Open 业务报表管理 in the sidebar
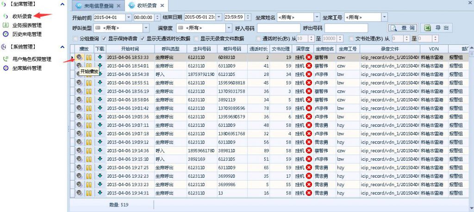The width and height of the screenshot is (474, 212). tap(27, 25)
